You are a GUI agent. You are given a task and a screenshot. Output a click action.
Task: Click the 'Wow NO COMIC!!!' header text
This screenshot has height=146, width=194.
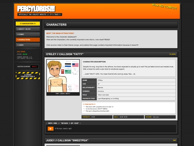pos(165,6)
